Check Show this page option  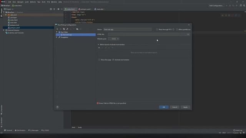(99, 60)
